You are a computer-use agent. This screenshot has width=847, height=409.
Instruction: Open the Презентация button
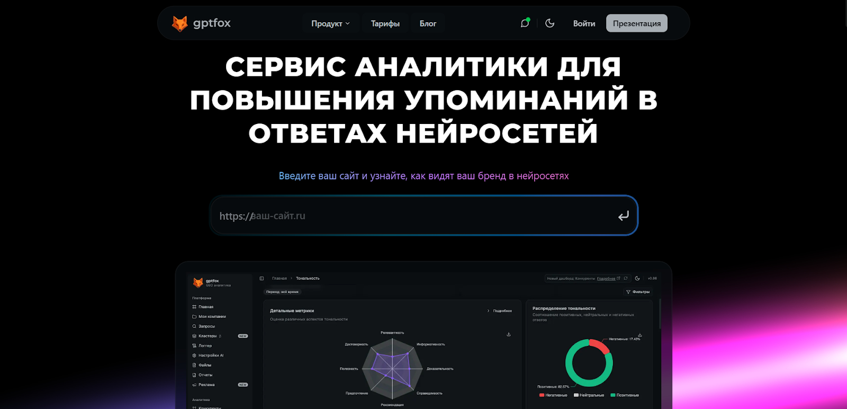pyautogui.click(x=637, y=23)
